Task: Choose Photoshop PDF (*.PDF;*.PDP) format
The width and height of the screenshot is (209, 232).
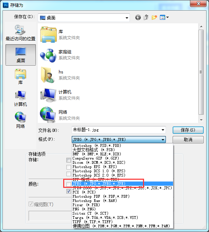Action: click(x=123, y=196)
